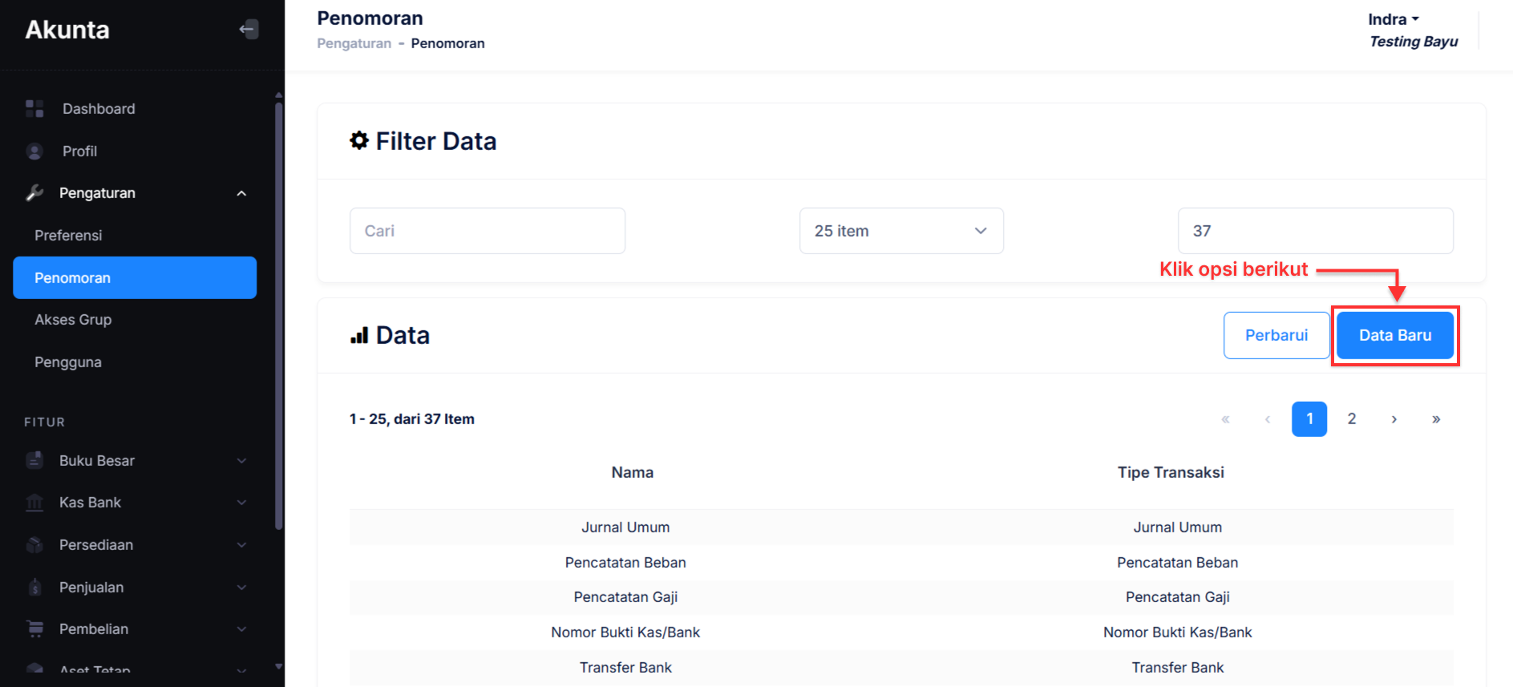Open the 25 item page size dropdown
Image resolution: width=1513 pixels, height=687 pixels.
pyautogui.click(x=900, y=231)
